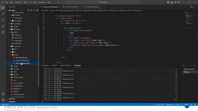Change language mode Blade in status bar
Viewport: 198px width, 111px height.
click(x=186, y=105)
